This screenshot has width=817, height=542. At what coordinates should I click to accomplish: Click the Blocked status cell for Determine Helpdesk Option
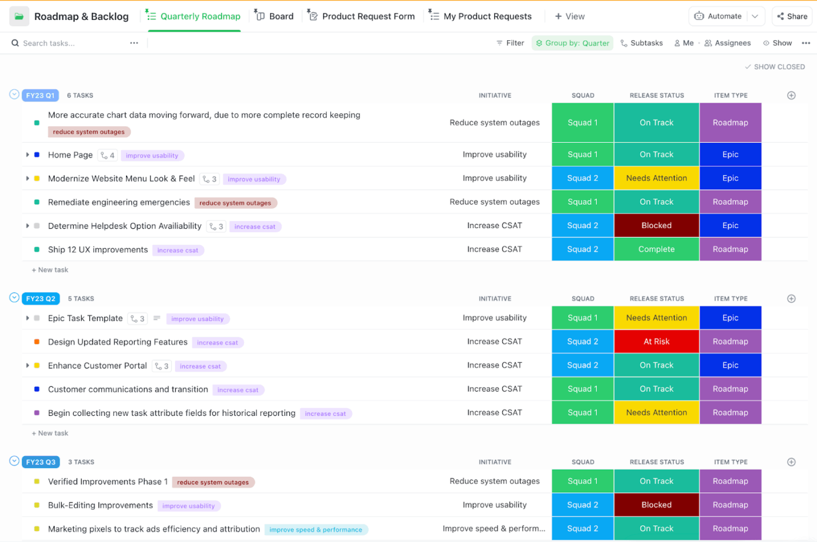point(656,225)
